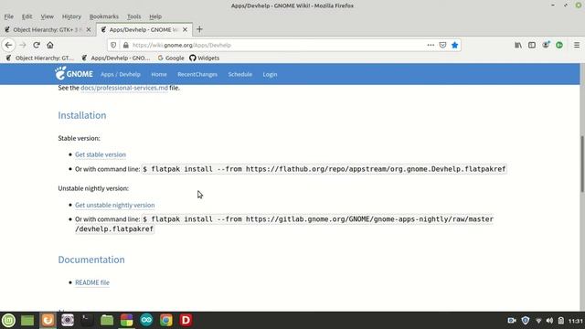
Task: Save page to Pocket
Action: pyautogui.click(x=442, y=45)
